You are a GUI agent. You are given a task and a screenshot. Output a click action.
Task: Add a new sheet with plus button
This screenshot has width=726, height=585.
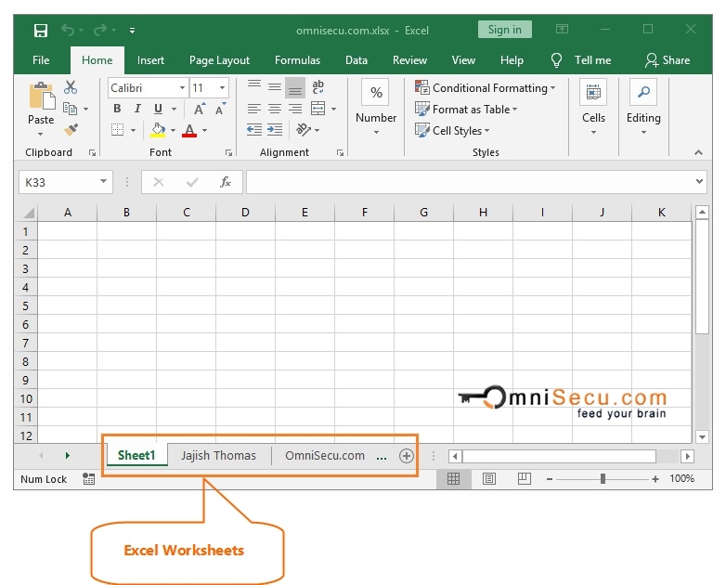406,456
